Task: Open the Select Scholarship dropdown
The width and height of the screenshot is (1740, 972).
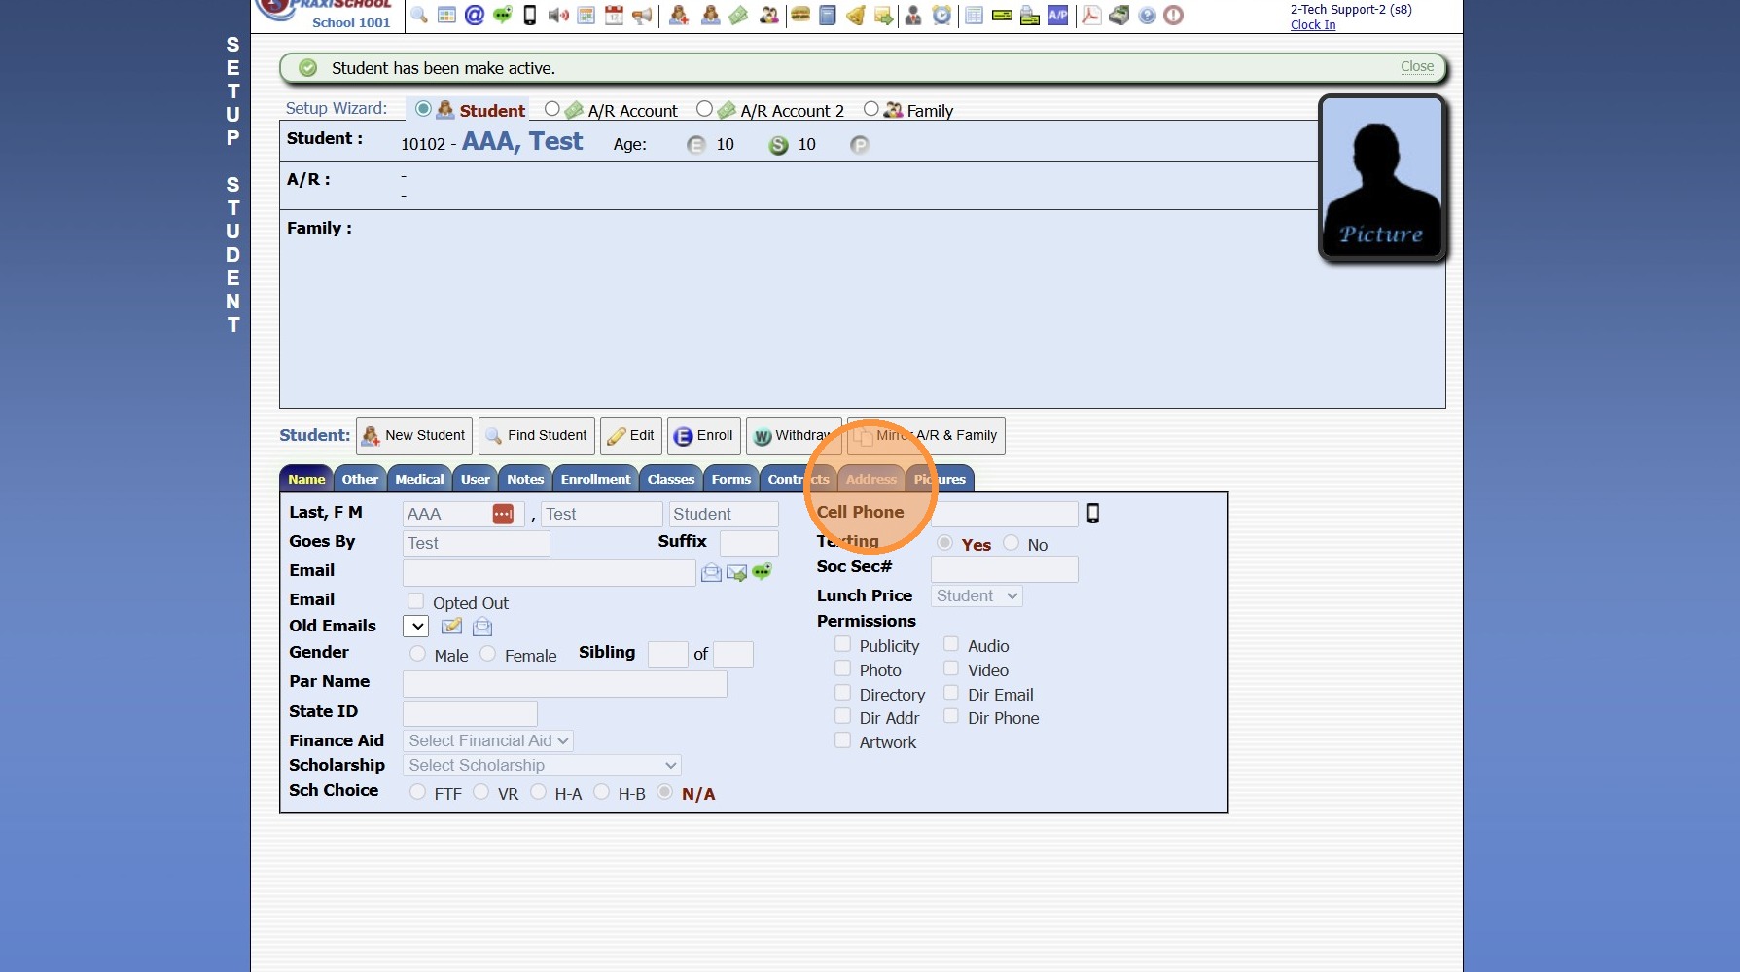Action: coord(542,766)
